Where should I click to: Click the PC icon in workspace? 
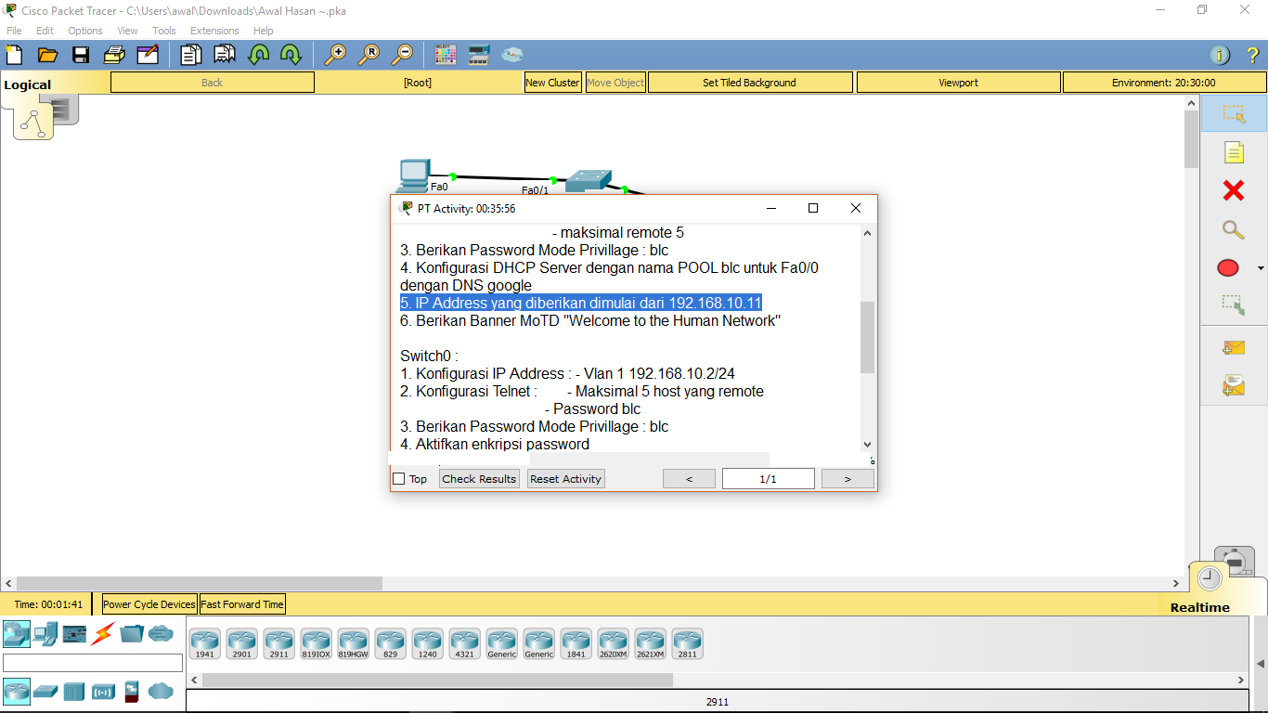pos(413,175)
